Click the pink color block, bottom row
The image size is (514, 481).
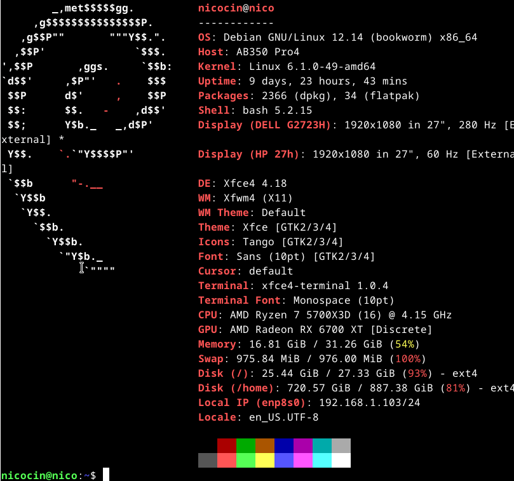click(302, 460)
